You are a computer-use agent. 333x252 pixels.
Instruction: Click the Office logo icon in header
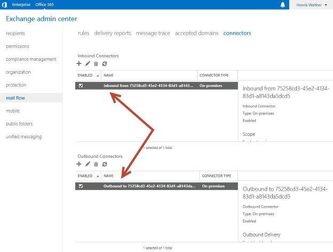click(4, 5)
